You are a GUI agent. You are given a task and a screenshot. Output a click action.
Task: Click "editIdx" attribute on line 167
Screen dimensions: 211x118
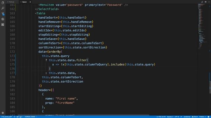click(45, 30)
